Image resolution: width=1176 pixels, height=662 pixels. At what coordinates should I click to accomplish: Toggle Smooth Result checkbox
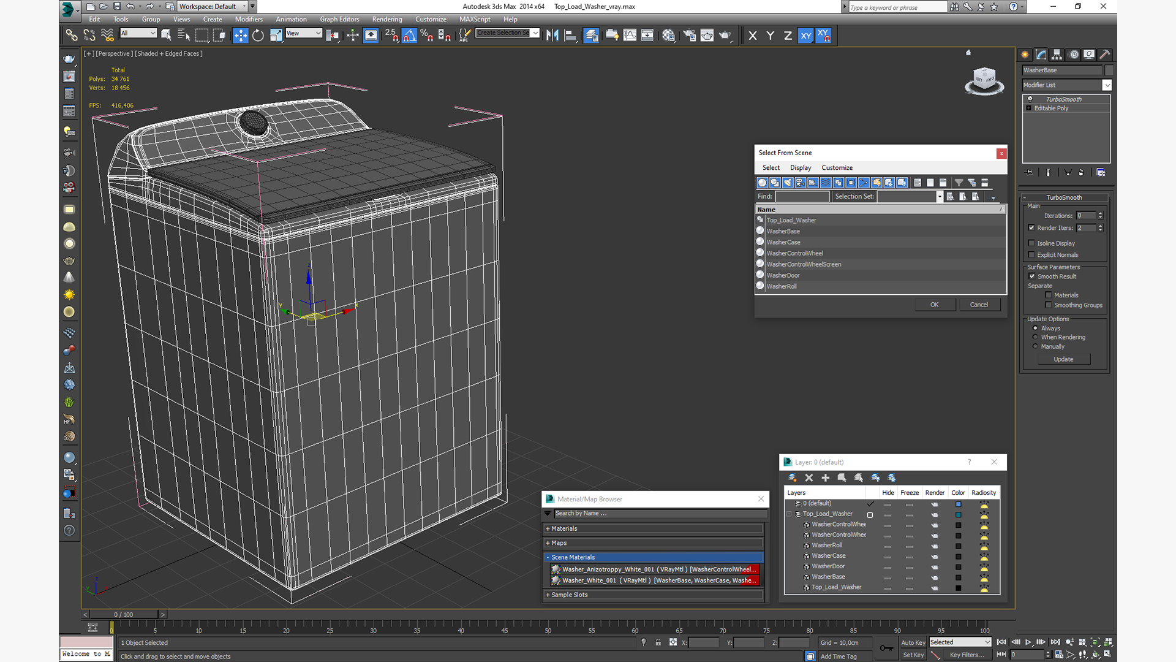(1032, 276)
